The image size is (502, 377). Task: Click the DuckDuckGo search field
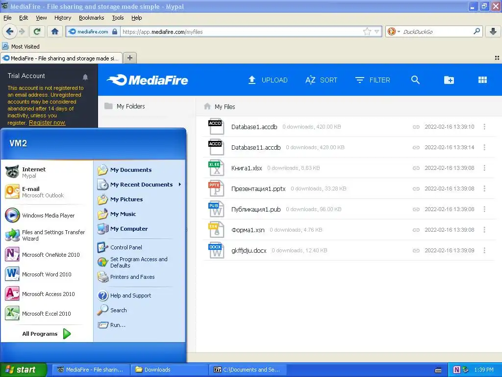pyautogui.click(x=437, y=31)
